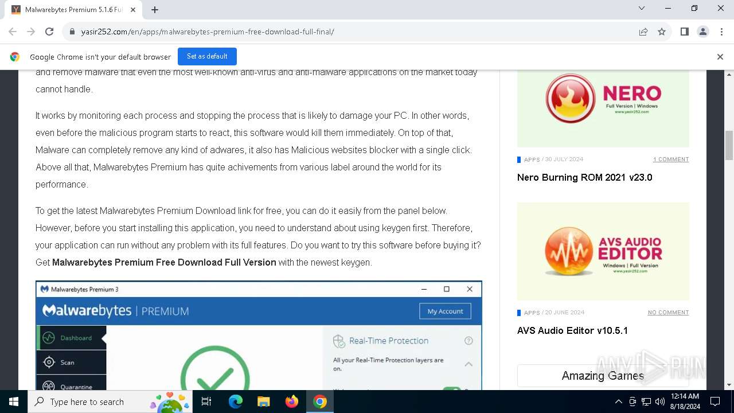The height and width of the screenshot is (413, 734).
Task: Open a new tab
Action: point(155,10)
